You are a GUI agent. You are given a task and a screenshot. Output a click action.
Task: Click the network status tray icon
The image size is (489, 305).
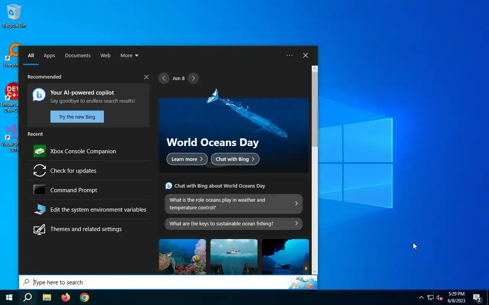(x=431, y=298)
